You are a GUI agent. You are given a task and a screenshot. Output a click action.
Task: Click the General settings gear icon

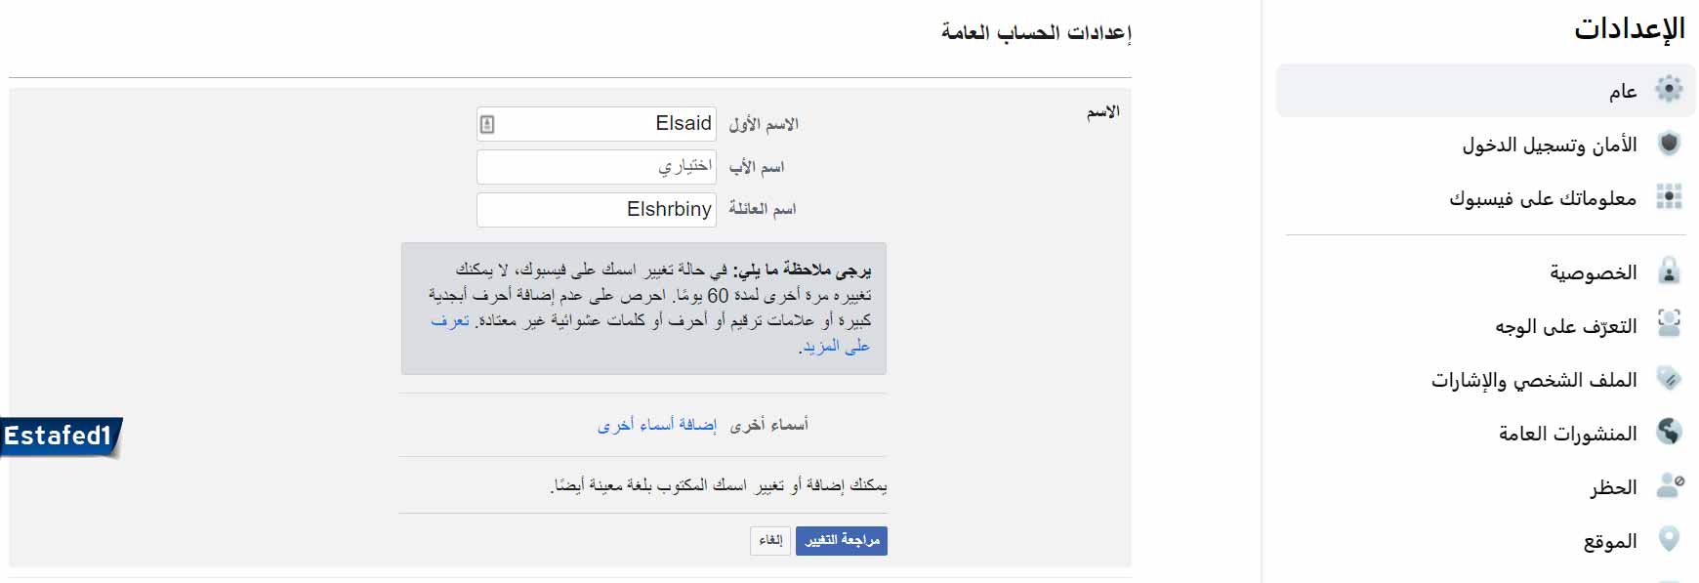coord(1669,90)
